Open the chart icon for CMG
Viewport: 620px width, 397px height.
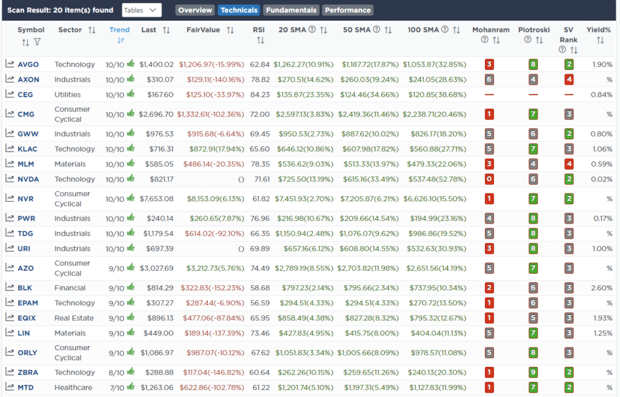pos(10,114)
